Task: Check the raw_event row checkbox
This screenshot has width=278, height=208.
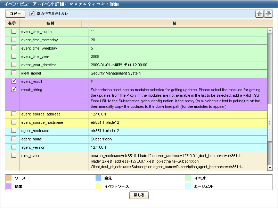Action: click(14, 156)
